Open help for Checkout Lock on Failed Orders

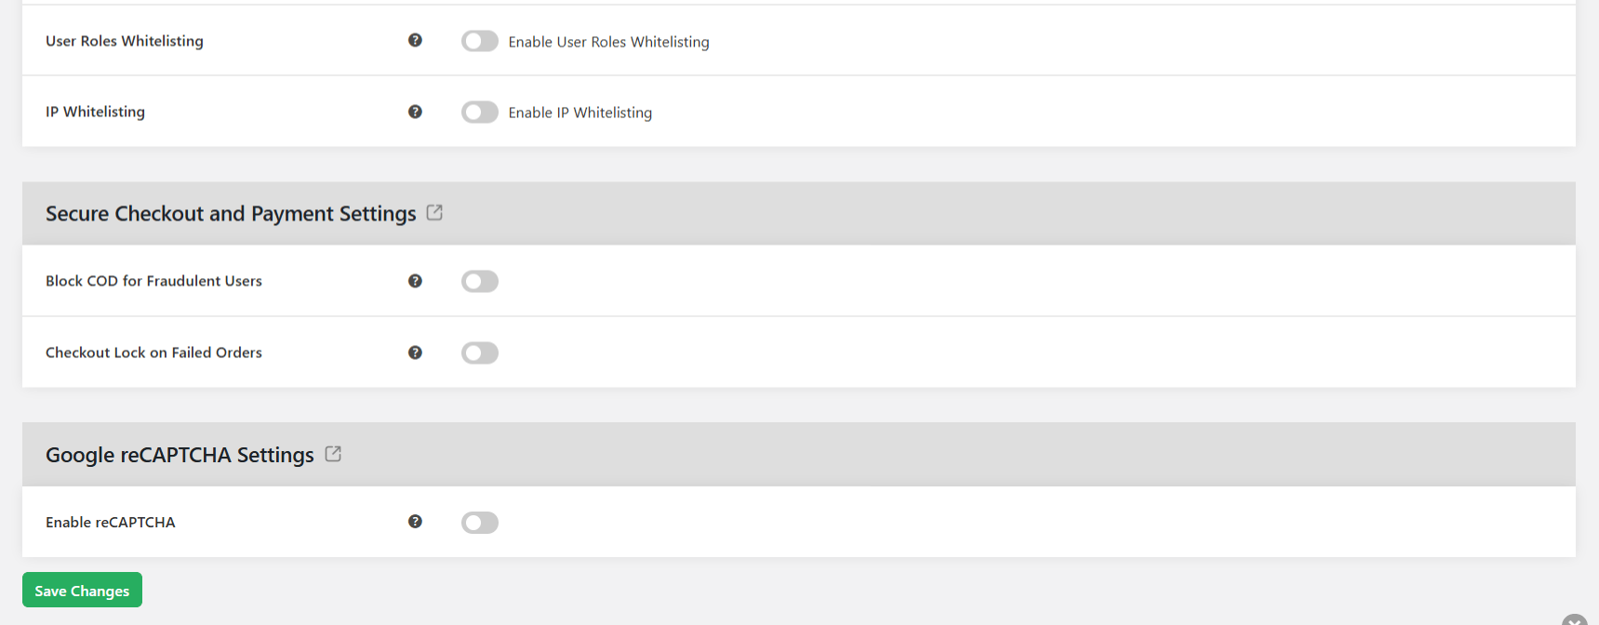[x=415, y=352]
